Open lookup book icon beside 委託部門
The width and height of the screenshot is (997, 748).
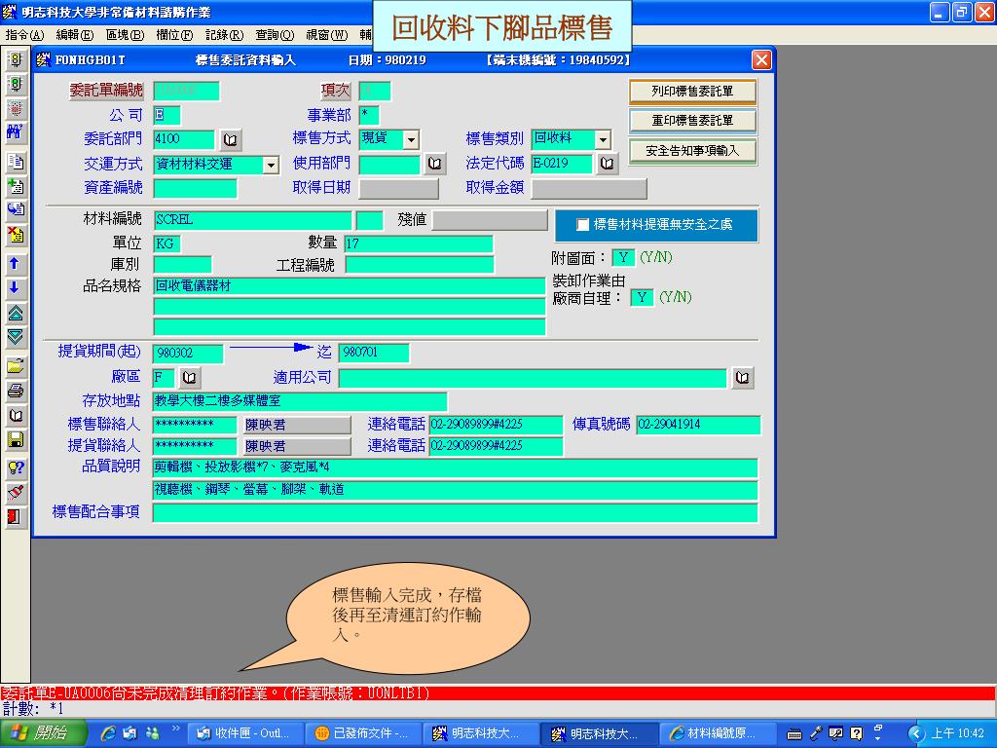230,139
